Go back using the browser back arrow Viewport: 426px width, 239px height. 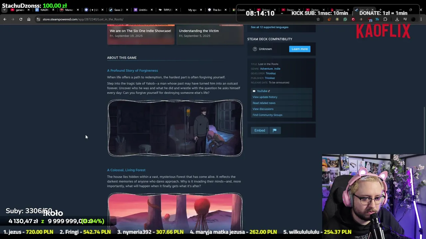pos(5,19)
